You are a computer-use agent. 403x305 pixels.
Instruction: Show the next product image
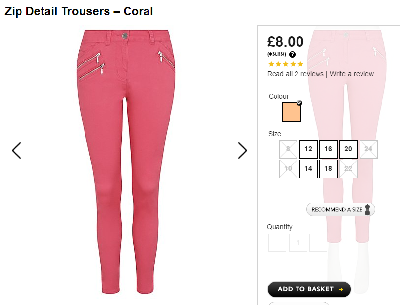coord(243,150)
